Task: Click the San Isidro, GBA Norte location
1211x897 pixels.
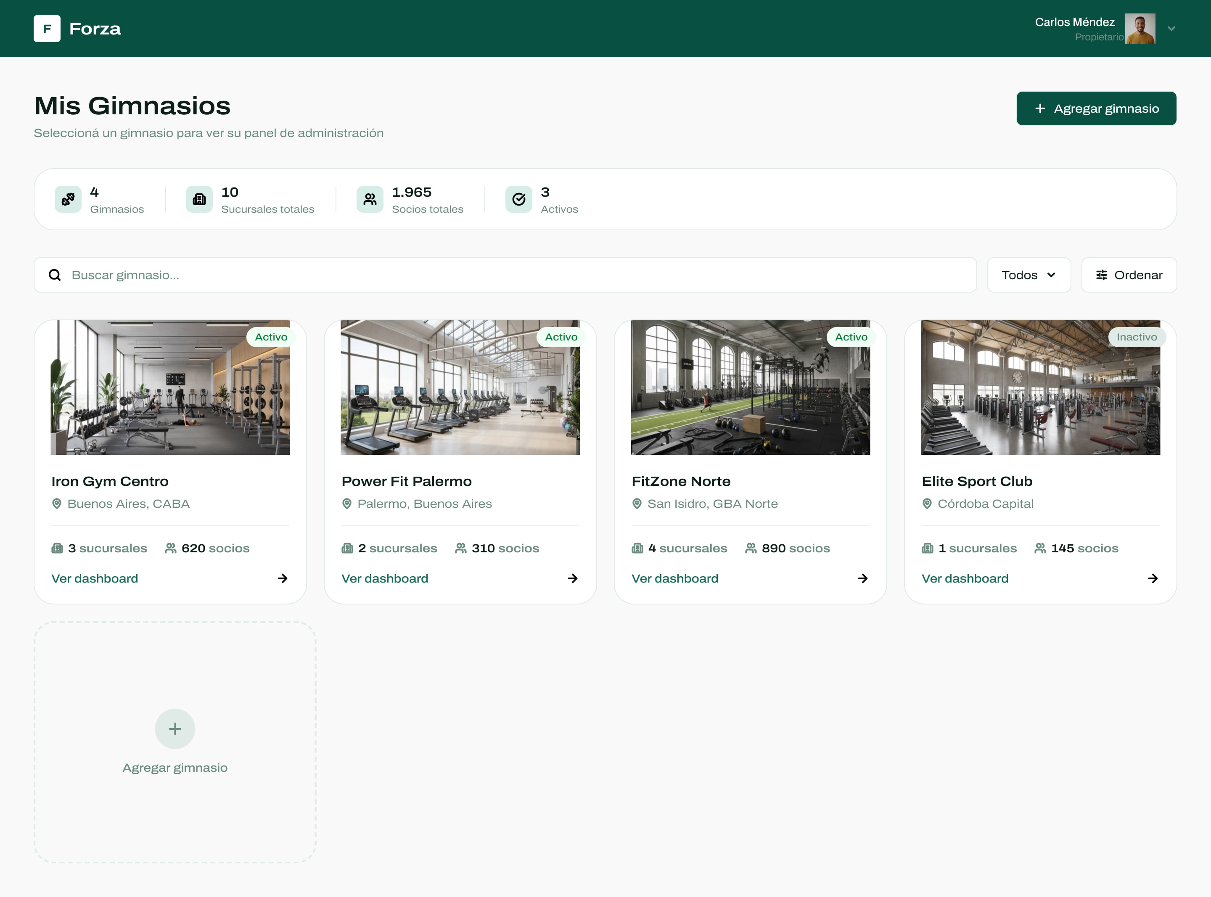Action: (712, 503)
